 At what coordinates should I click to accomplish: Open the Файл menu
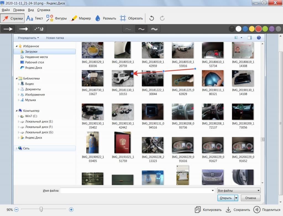(6, 10)
